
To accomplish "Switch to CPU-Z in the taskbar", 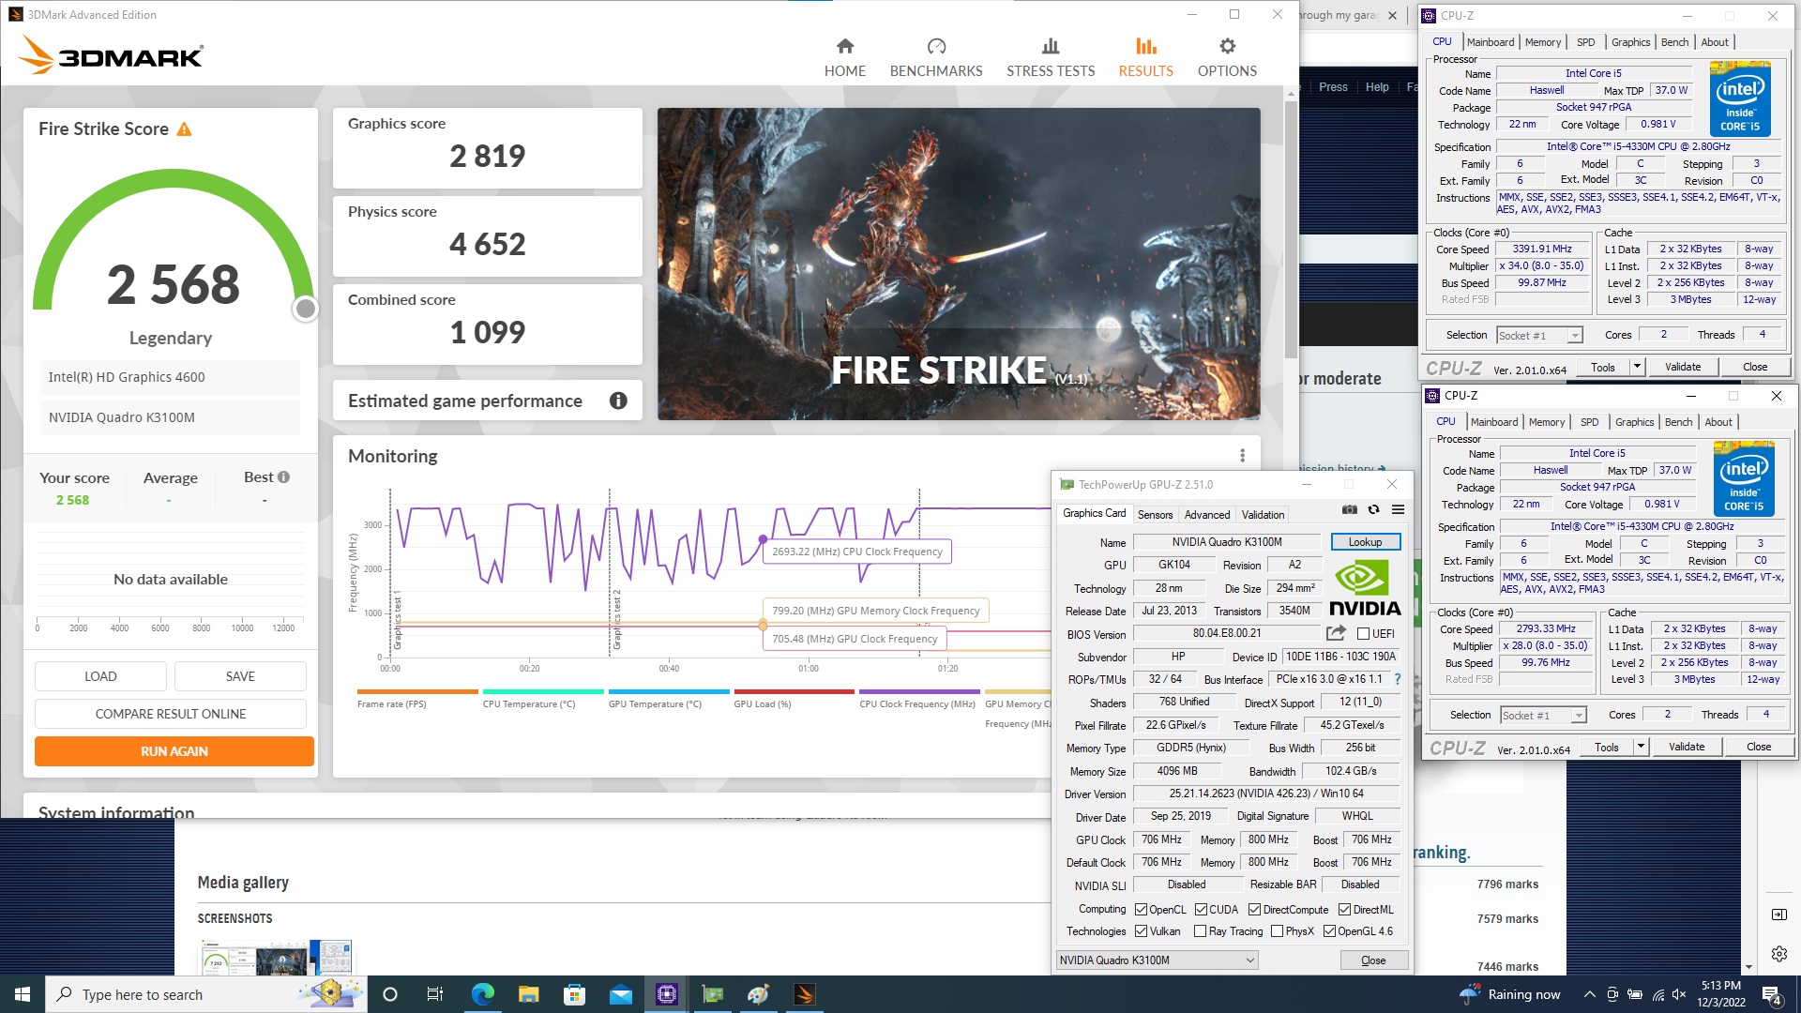I will [666, 994].
